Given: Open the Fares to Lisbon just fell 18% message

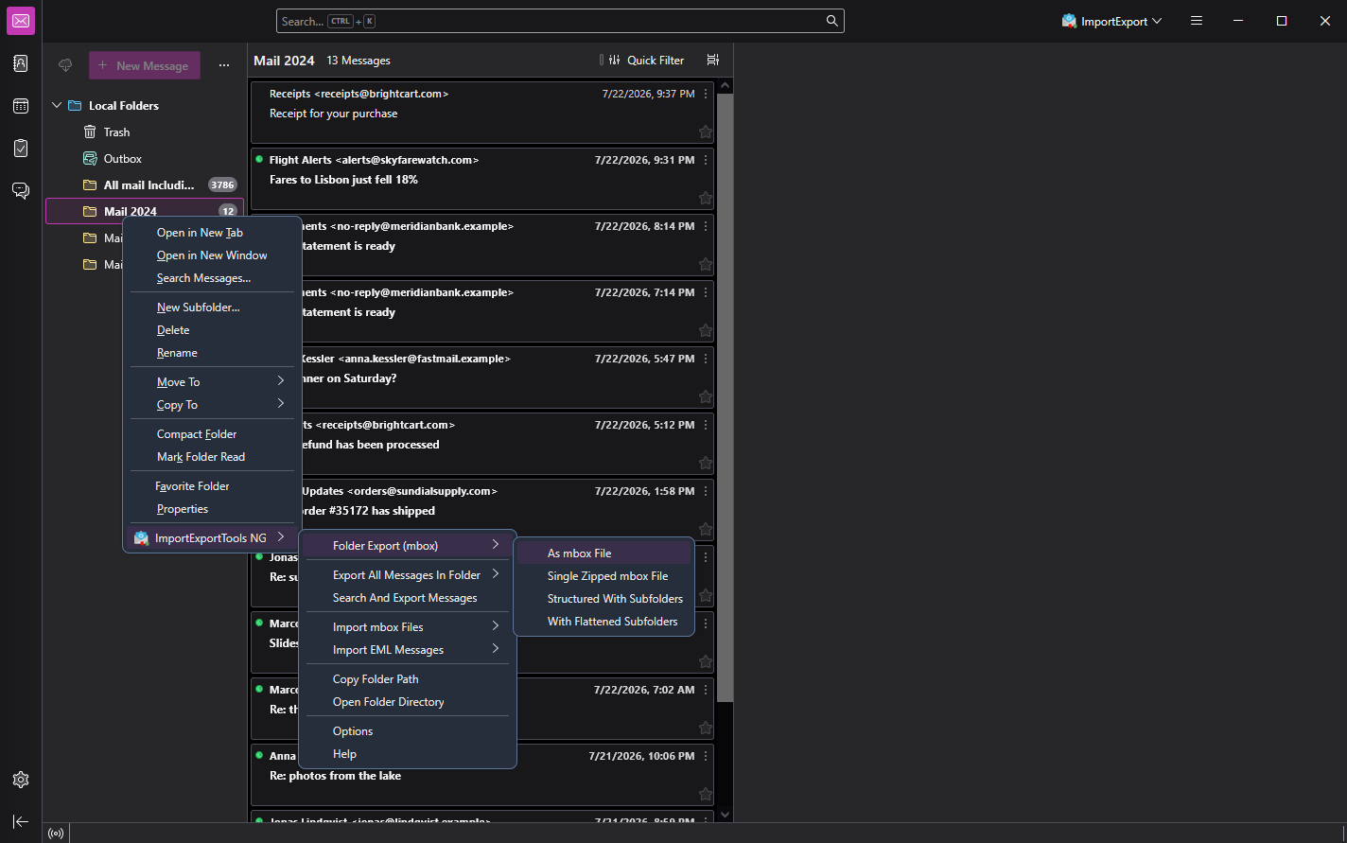Looking at the screenshot, I should (x=482, y=179).
